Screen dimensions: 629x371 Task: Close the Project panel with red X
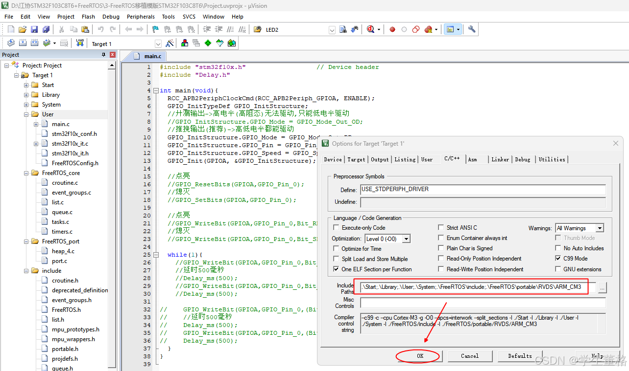click(112, 55)
